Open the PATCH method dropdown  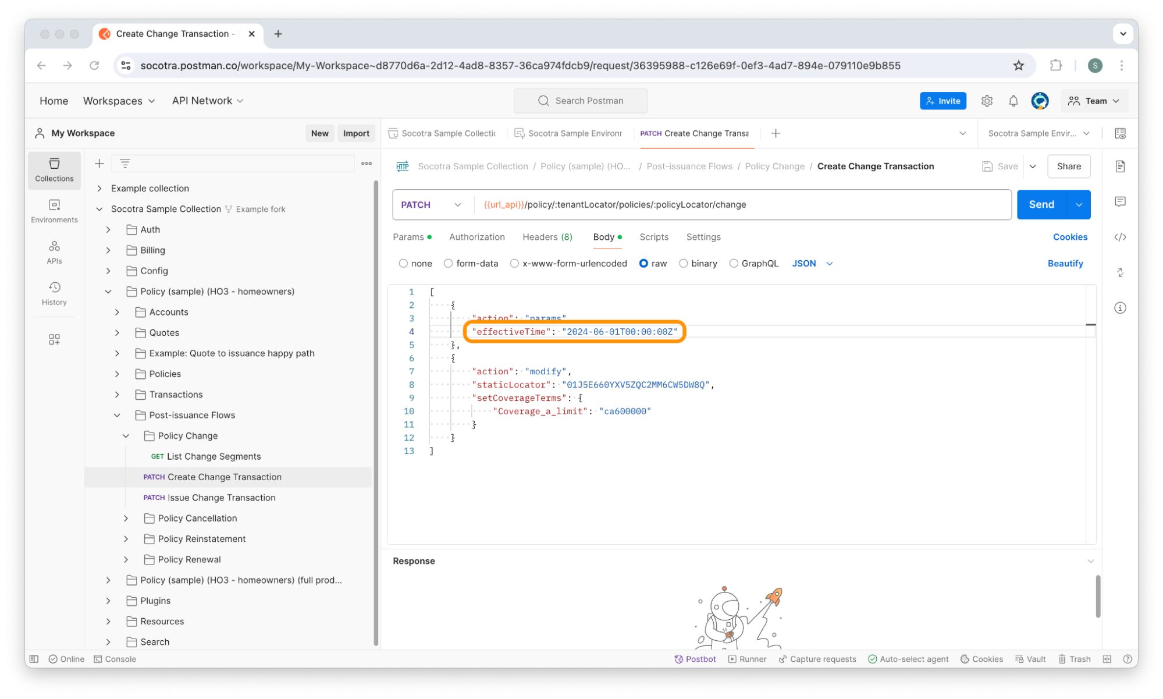431,205
